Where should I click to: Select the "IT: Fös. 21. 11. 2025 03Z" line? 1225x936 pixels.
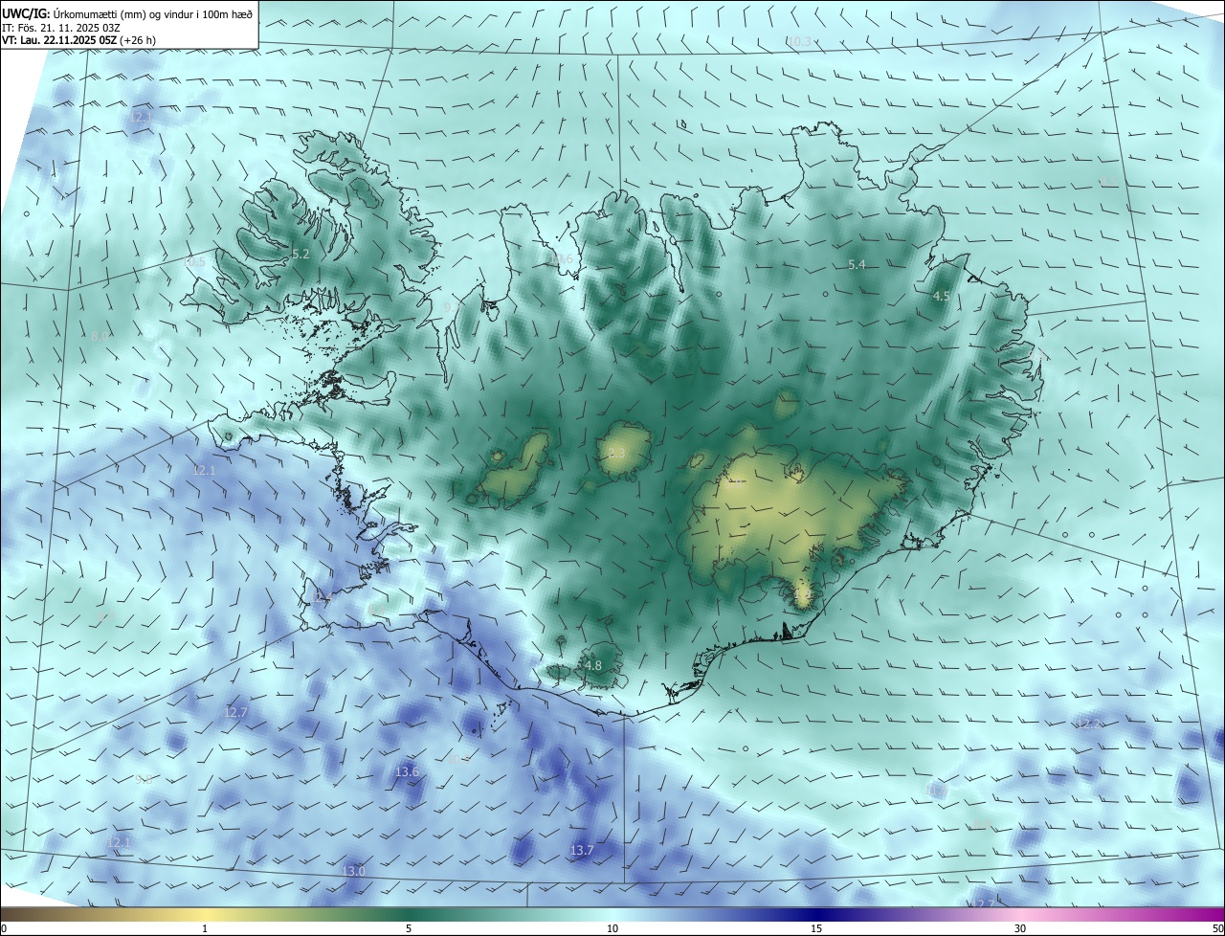60,27
